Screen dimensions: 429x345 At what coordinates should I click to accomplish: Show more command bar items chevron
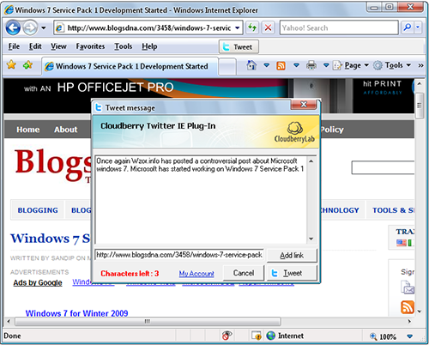(x=420, y=65)
